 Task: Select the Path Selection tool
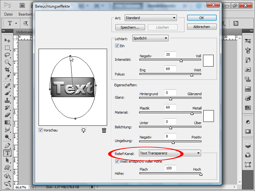7,160
